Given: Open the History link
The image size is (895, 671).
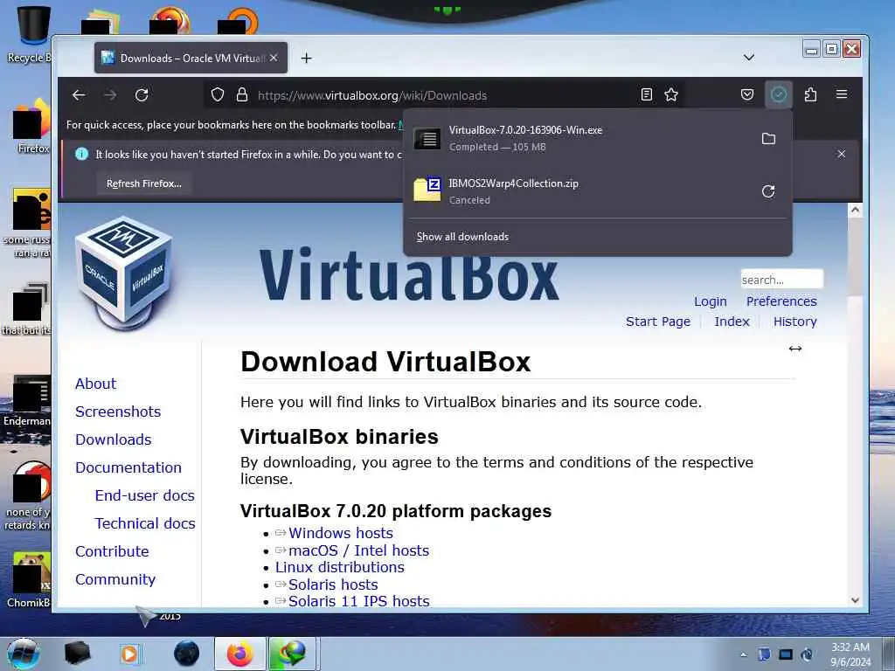Looking at the screenshot, I should (x=795, y=322).
